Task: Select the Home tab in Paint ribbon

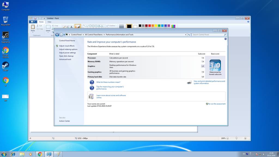Action: click(41, 22)
